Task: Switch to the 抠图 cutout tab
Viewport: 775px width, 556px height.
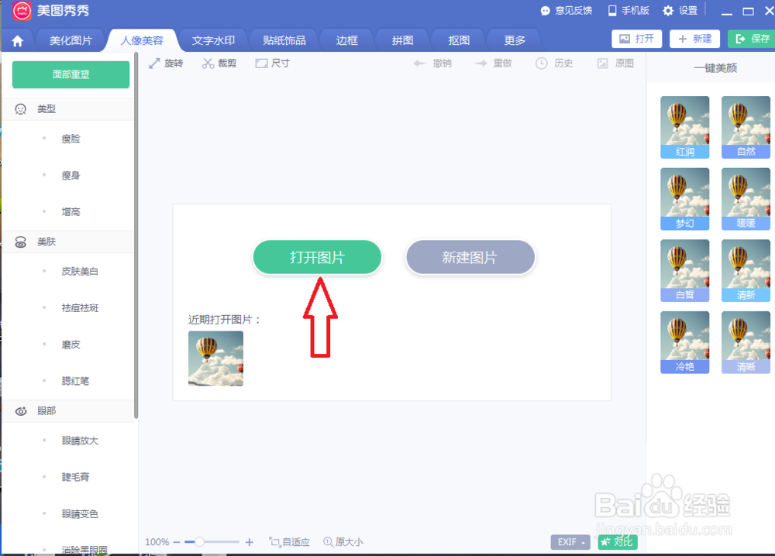Action: pyautogui.click(x=457, y=39)
